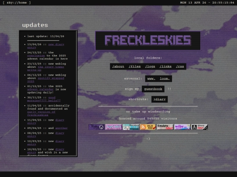The image size is (237, 177).
Task: Click the last update: 13/04/26 text
Action: [46, 36]
